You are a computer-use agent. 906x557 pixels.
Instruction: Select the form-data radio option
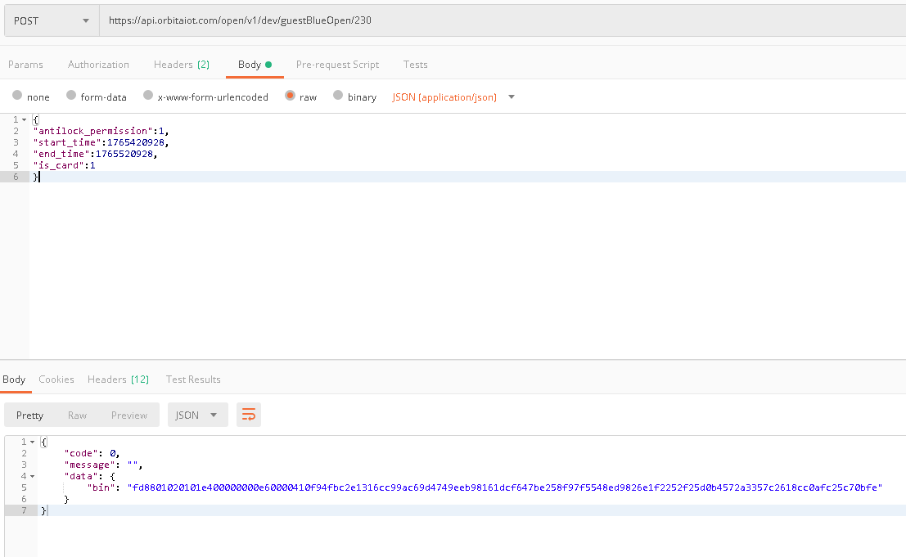pos(71,96)
